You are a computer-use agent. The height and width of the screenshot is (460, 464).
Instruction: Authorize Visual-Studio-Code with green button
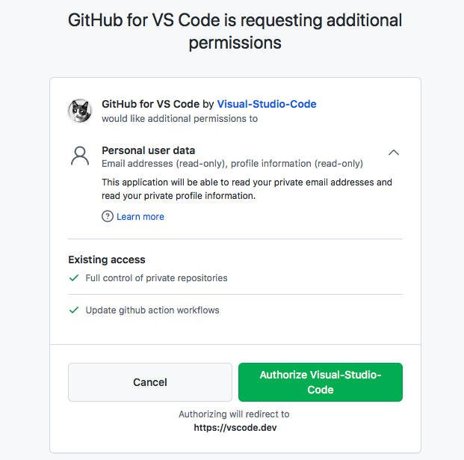[x=321, y=382]
